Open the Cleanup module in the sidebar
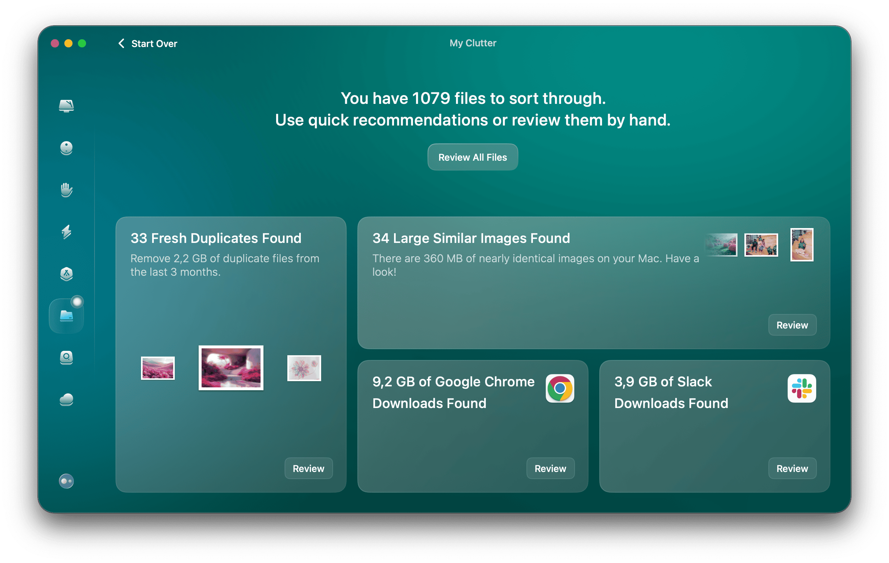The height and width of the screenshot is (563, 889). coord(66,148)
